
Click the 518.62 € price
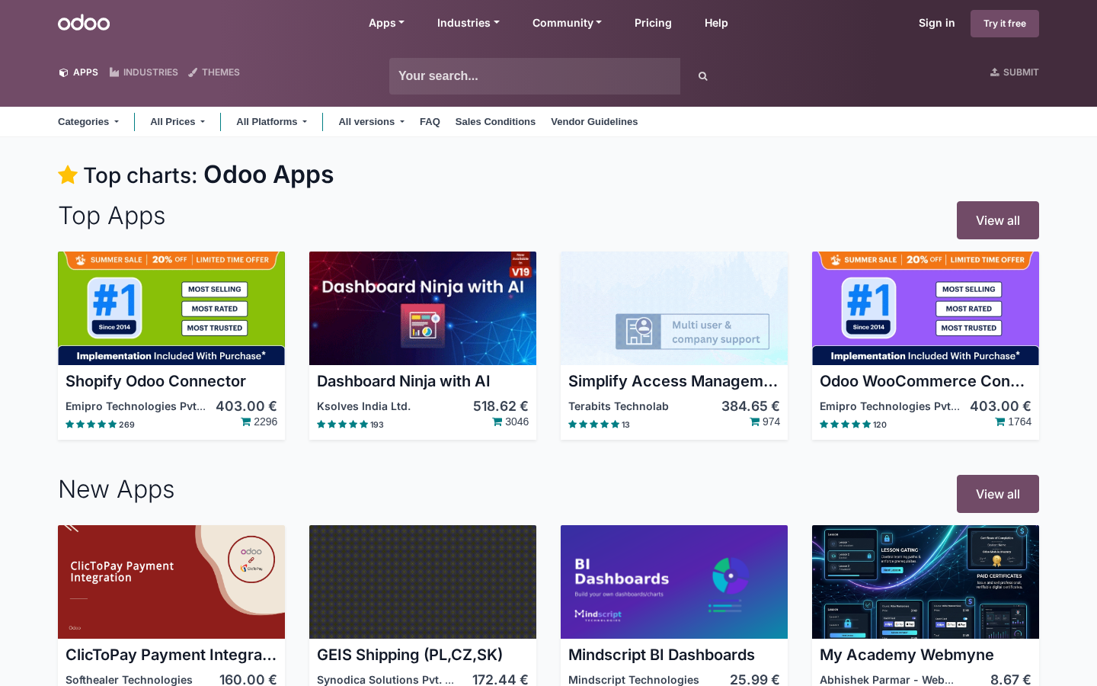click(x=501, y=406)
